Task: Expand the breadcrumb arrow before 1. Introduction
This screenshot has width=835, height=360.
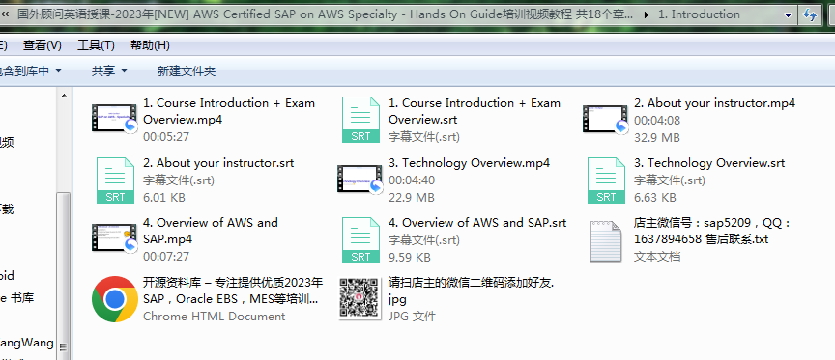Action: point(647,14)
